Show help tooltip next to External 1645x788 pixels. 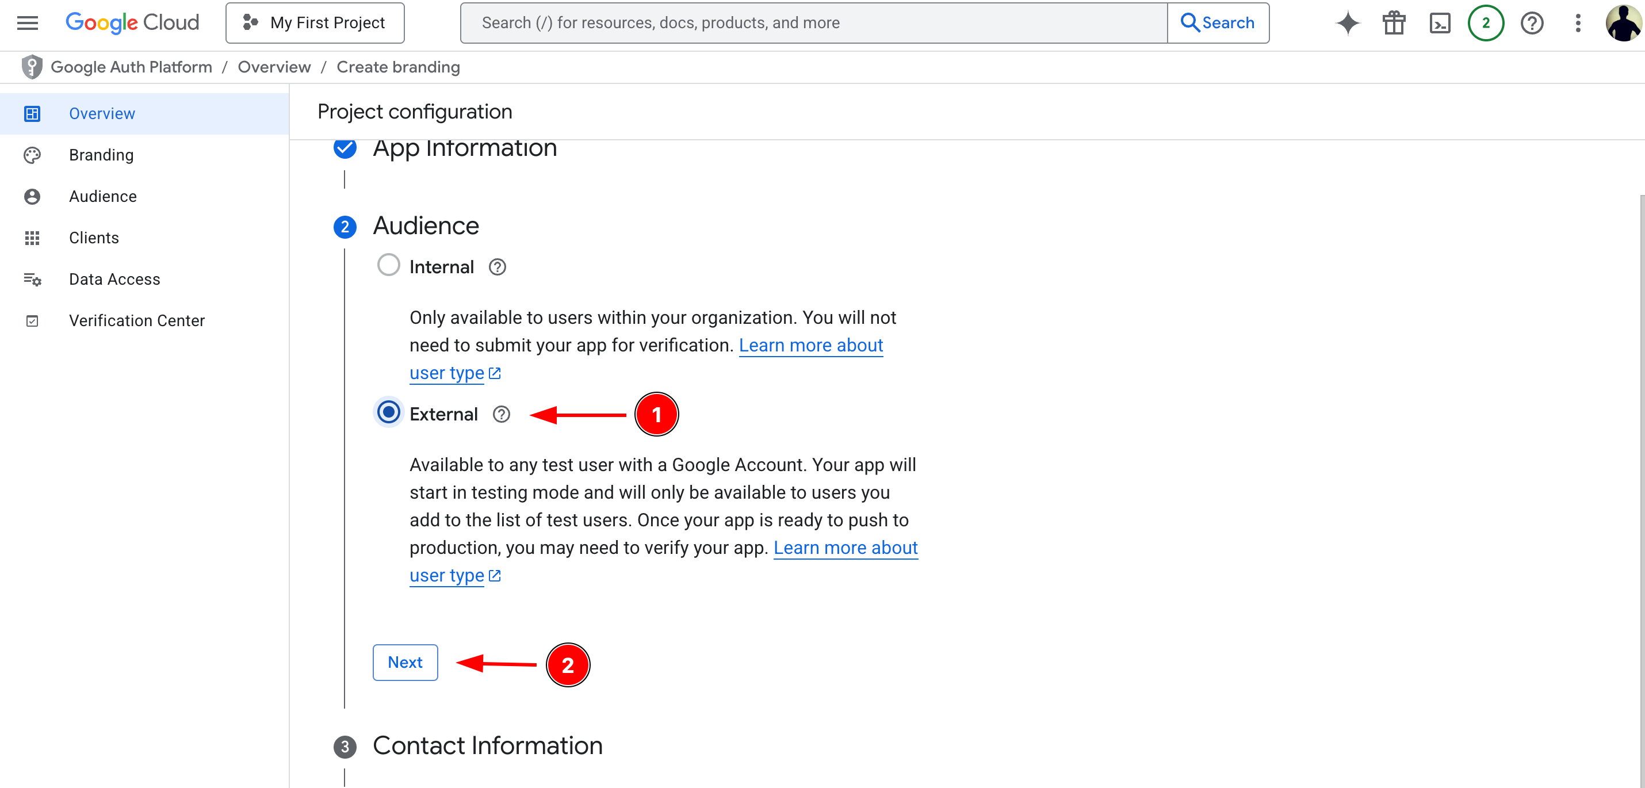pos(502,415)
